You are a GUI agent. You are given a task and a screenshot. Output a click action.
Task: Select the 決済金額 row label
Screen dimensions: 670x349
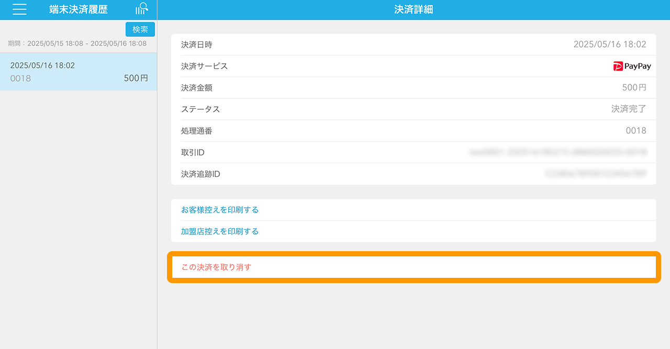coord(196,88)
